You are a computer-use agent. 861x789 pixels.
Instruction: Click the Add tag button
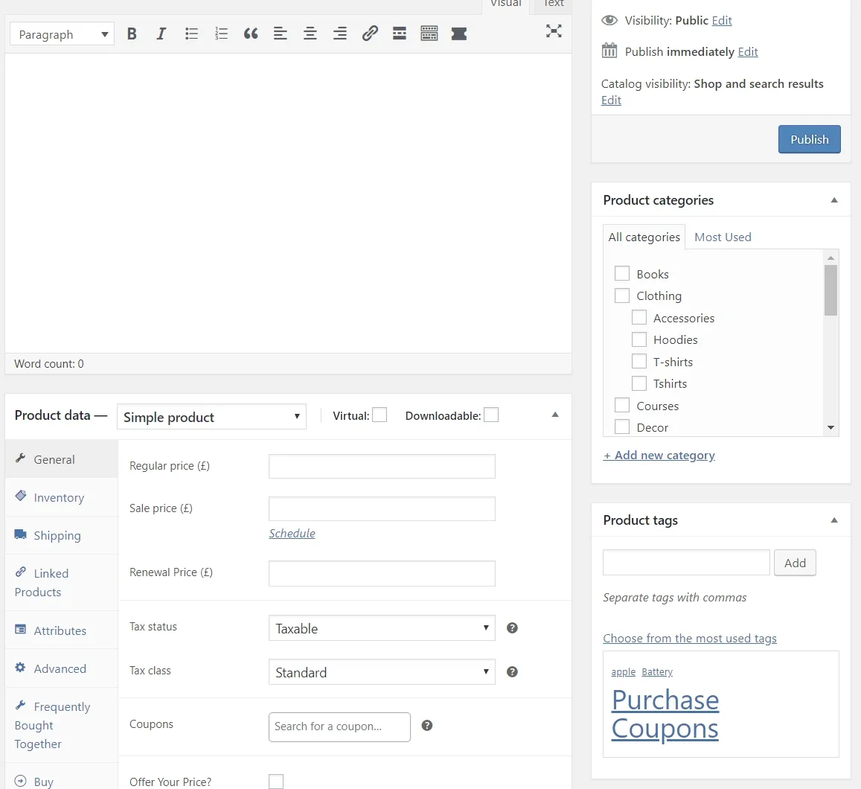pyautogui.click(x=795, y=563)
